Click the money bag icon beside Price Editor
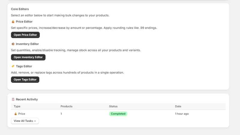The image size is (240, 135). coord(13,22)
